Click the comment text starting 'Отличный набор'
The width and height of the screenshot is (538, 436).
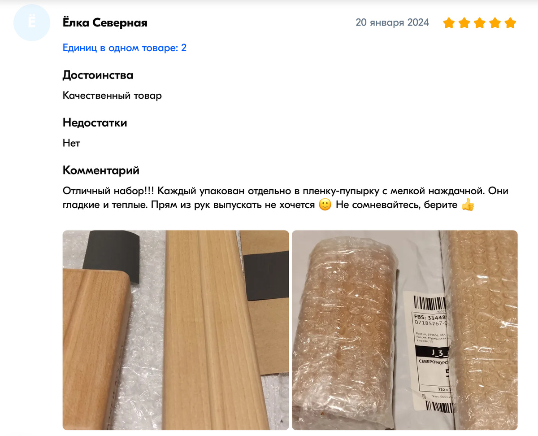286,198
